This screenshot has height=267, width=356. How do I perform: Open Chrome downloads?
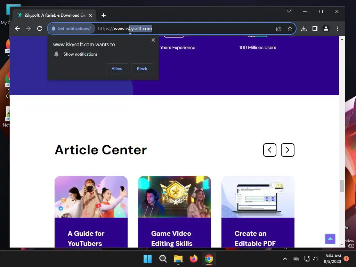tap(304, 29)
